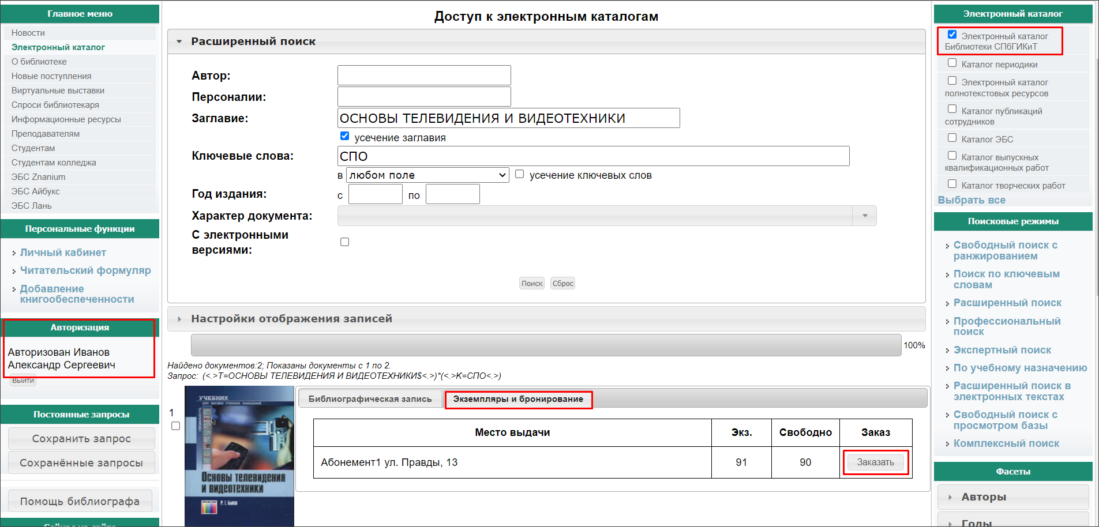Enable Каталог периодики checkbox

click(x=952, y=63)
